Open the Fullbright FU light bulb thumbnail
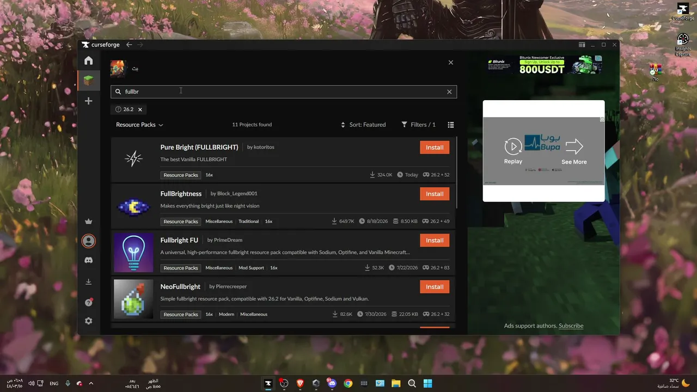Screen dimensions: 697x392 pyautogui.click(x=133, y=252)
